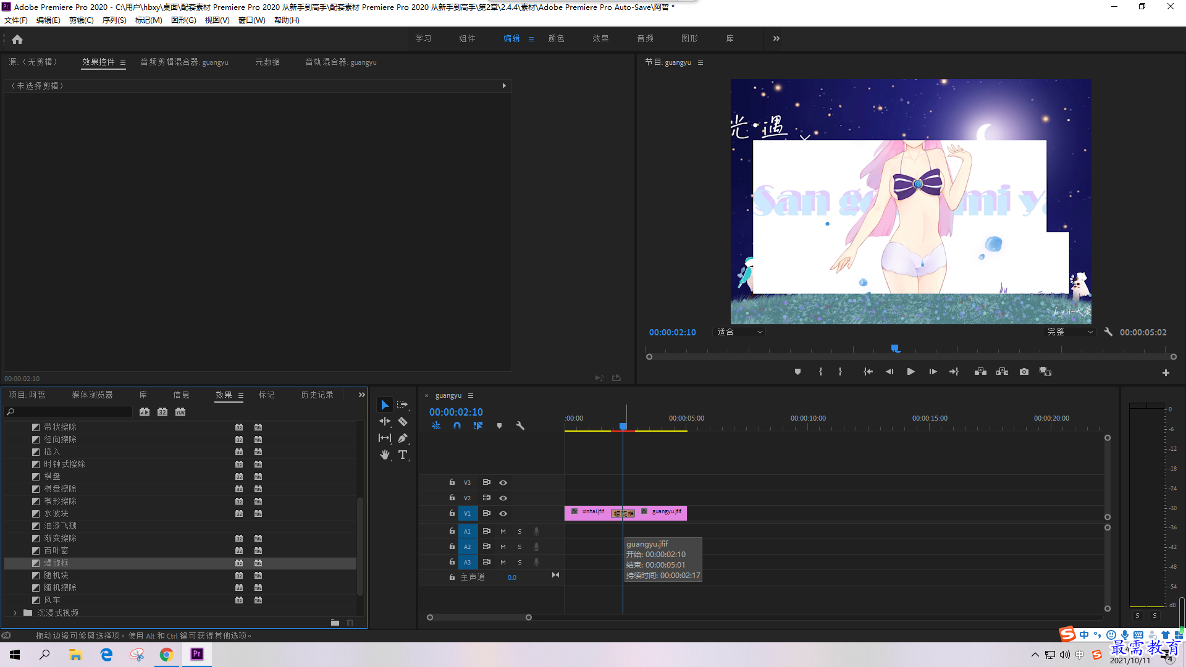
Task: Filter effects by Accelerated Effects icon
Action: pos(145,412)
